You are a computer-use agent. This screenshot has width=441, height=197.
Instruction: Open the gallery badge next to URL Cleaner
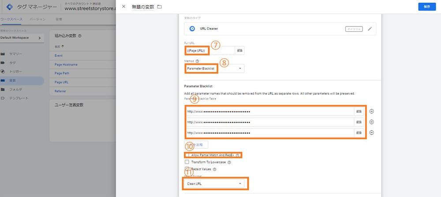pyautogui.click(x=354, y=29)
